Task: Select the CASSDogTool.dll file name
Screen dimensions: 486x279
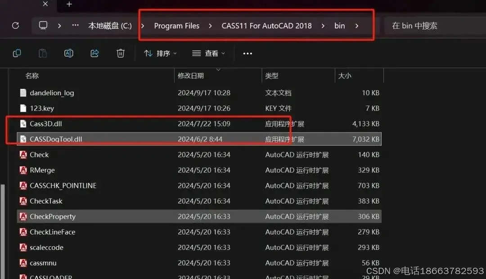Action: point(56,139)
